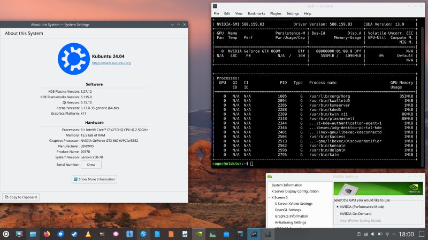Click the Show serial number button
The image size is (428, 240).
(x=91, y=165)
